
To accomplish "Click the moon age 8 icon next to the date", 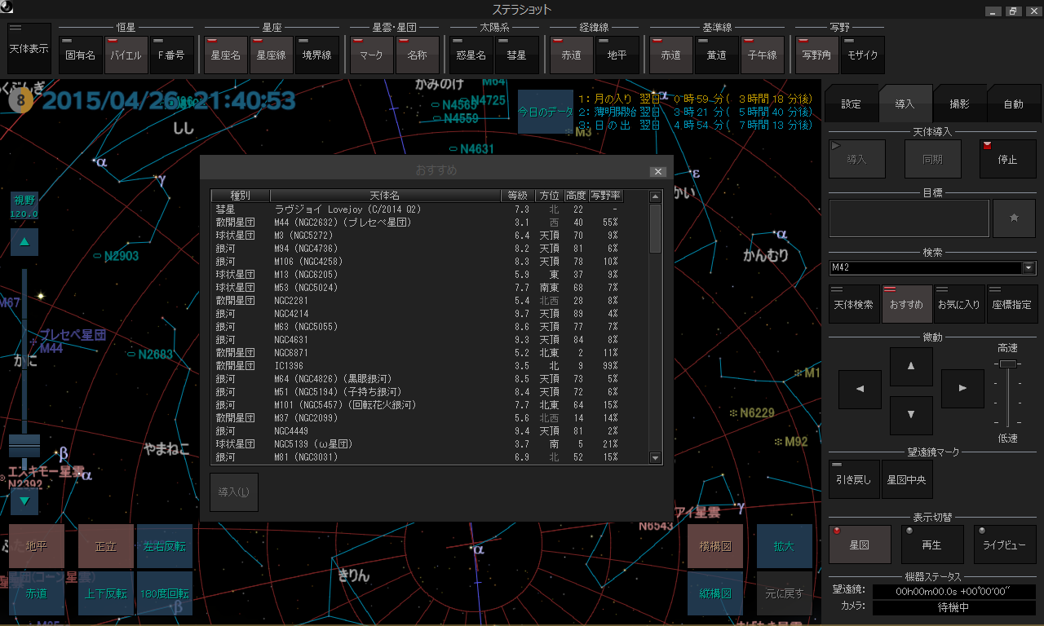I will tap(20, 102).
